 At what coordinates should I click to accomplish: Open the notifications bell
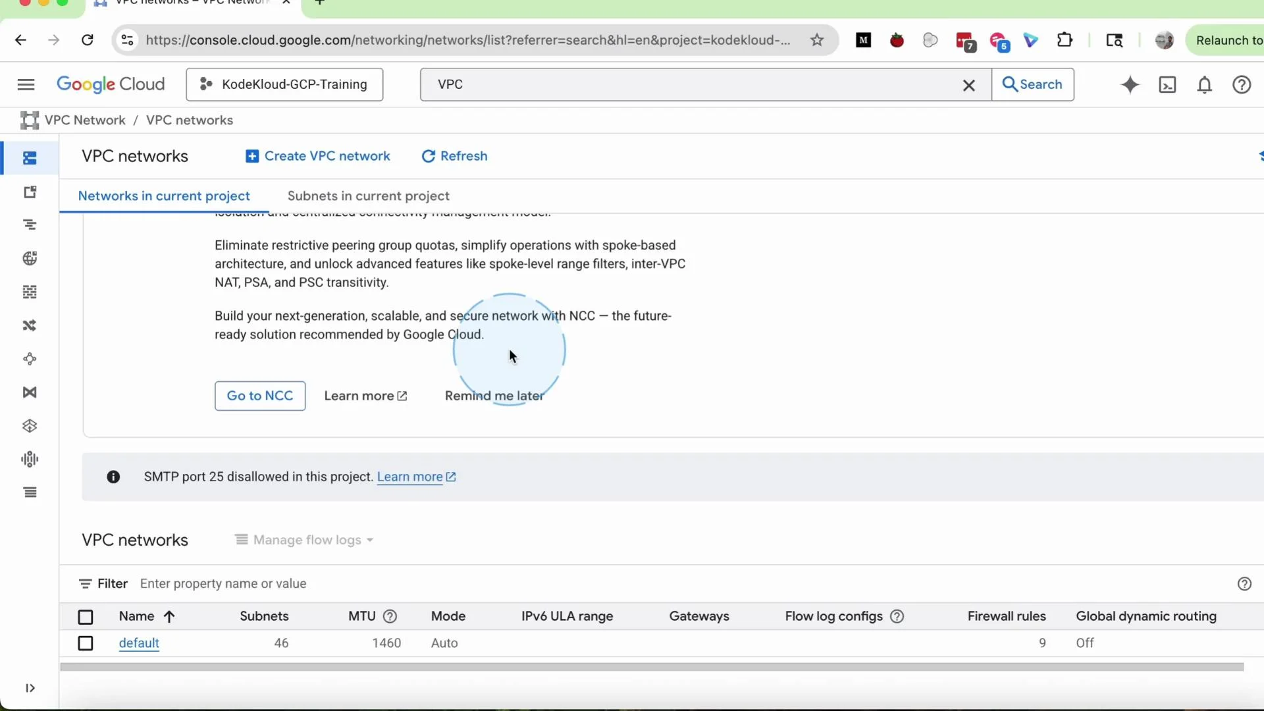[1204, 85]
